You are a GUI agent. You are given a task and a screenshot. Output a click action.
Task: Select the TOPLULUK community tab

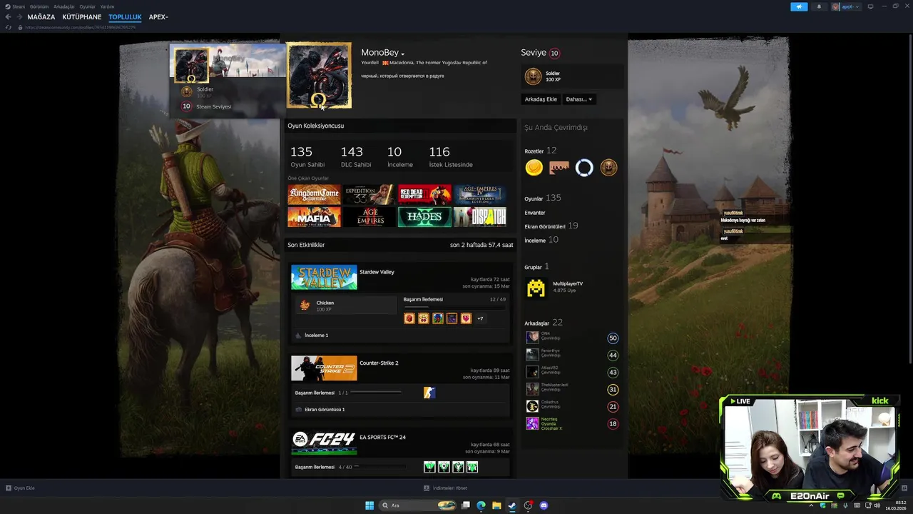coord(125,16)
